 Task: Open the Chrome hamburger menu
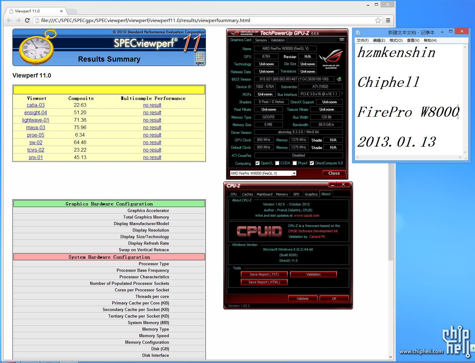[x=388, y=20]
